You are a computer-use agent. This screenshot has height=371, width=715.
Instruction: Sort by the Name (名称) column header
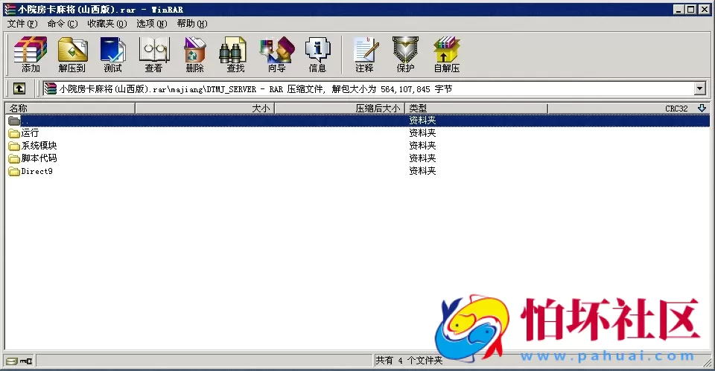[70, 109]
